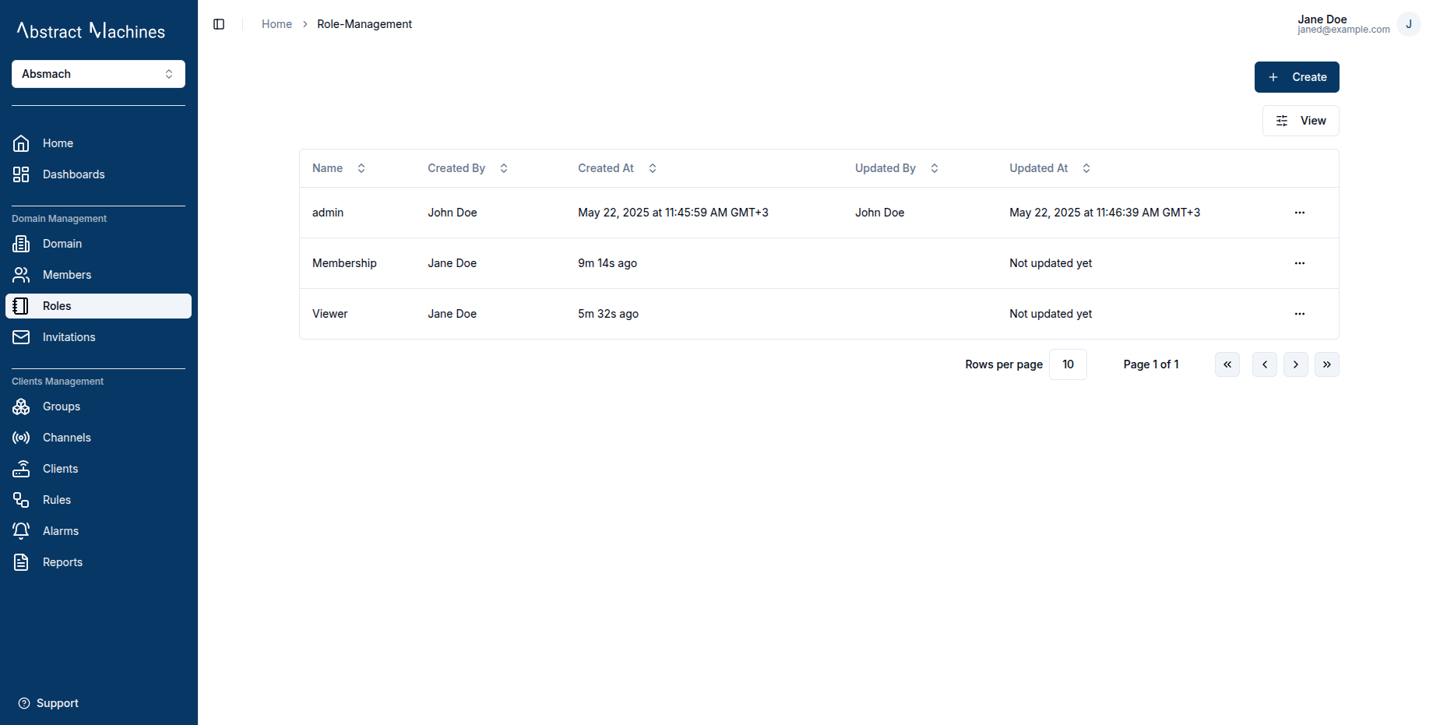
Task: Click the Create role button
Action: (x=1297, y=77)
